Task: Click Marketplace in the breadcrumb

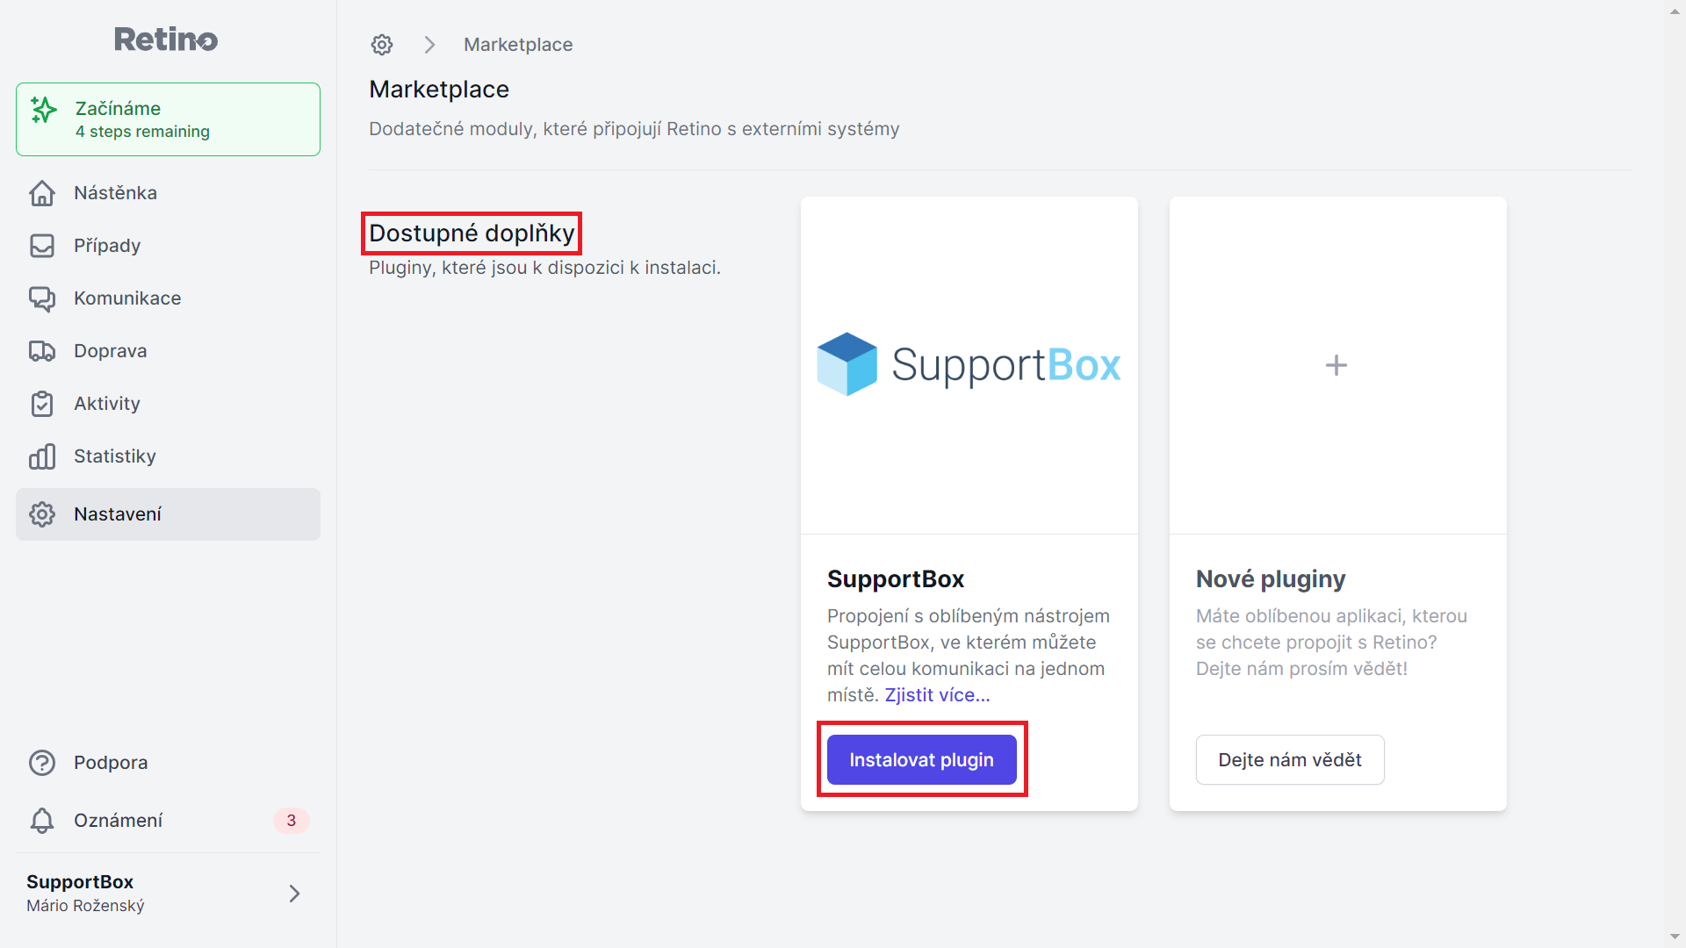Action: [x=518, y=45]
